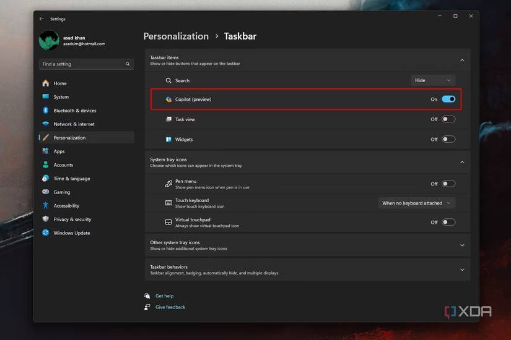511x340 pixels.
Task: Click the Get help headset icon
Action: [x=147, y=295]
